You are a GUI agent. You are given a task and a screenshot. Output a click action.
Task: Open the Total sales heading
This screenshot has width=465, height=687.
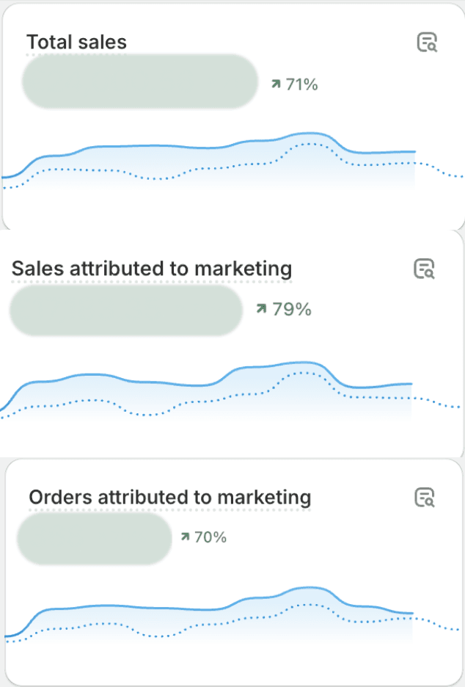76,42
